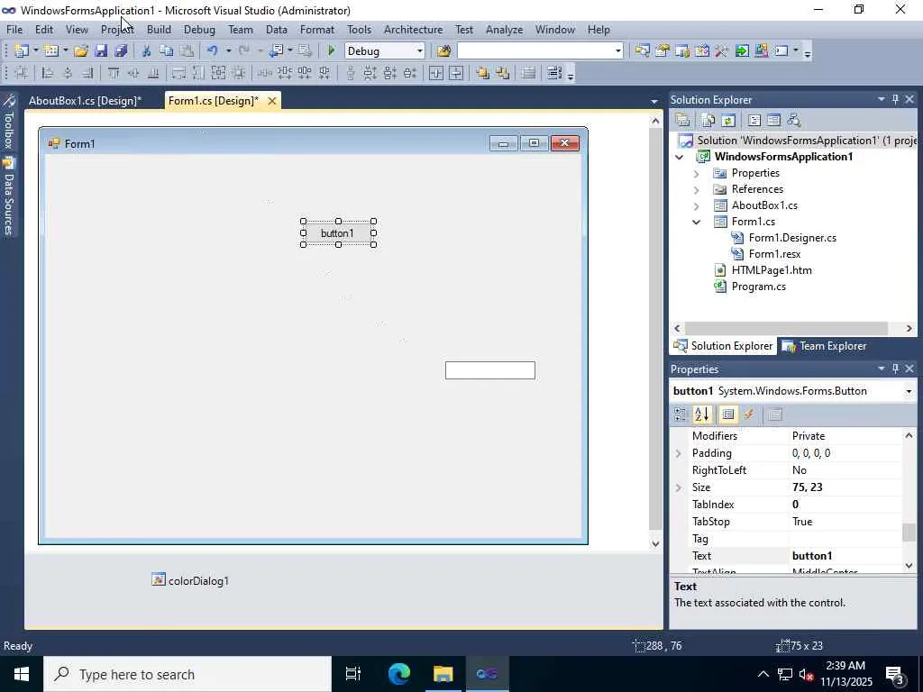The height and width of the screenshot is (692, 923).
Task: Expand the Padding property
Action: click(x=678, y=453)
